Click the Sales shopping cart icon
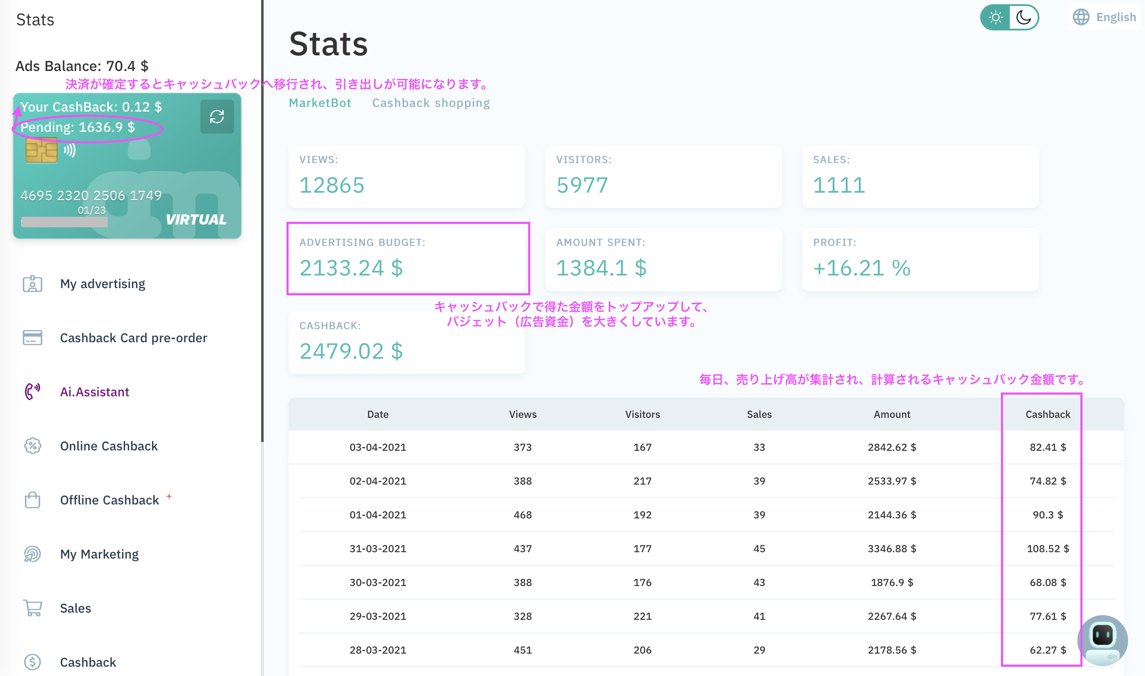The width and height of the screenshot is (1145, 676). tap(33, 608)
